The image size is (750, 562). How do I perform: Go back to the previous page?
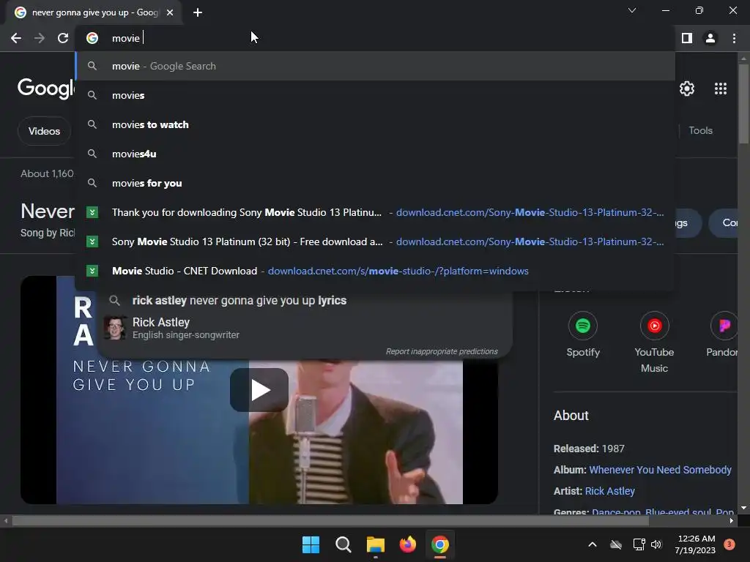click(16, 38)
